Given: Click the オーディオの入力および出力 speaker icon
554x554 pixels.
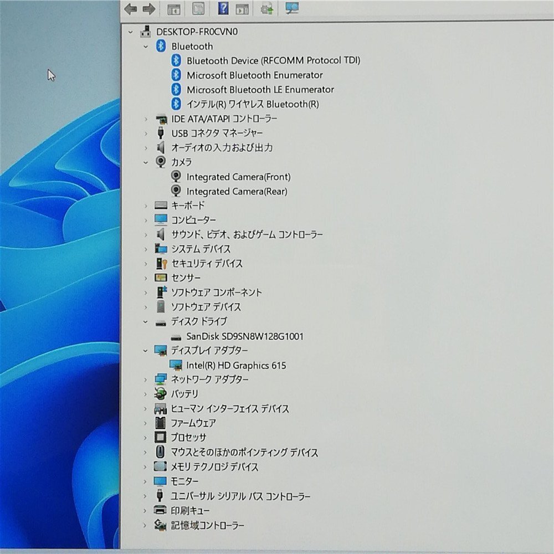Looking at the screenshot, I should pos(161,148).
